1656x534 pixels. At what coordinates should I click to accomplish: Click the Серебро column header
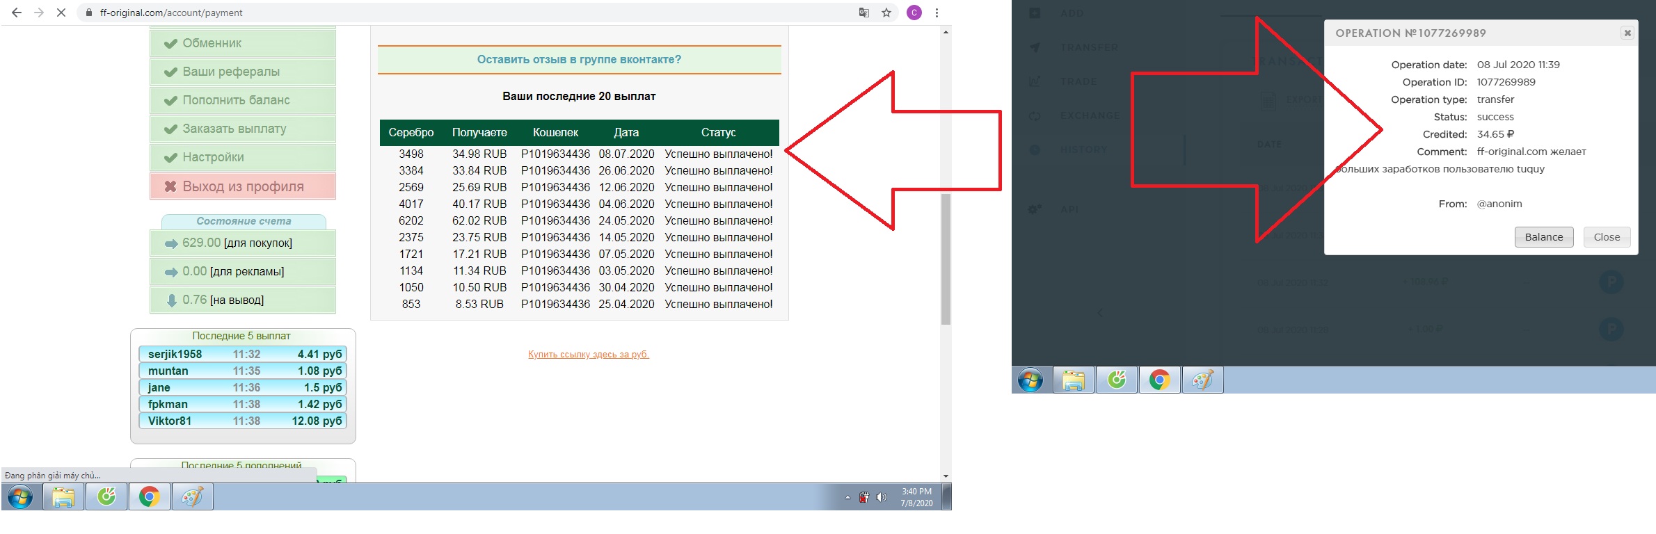[411, 132]
